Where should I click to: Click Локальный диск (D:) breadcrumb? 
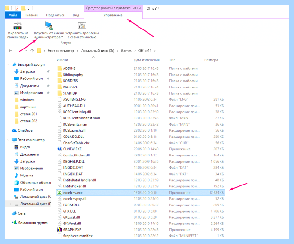(x=98, y=51)
